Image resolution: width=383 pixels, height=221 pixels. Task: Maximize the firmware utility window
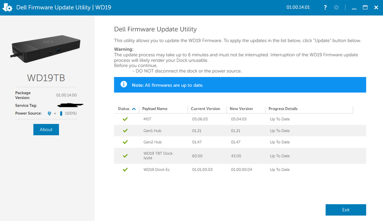pos(365,8)
